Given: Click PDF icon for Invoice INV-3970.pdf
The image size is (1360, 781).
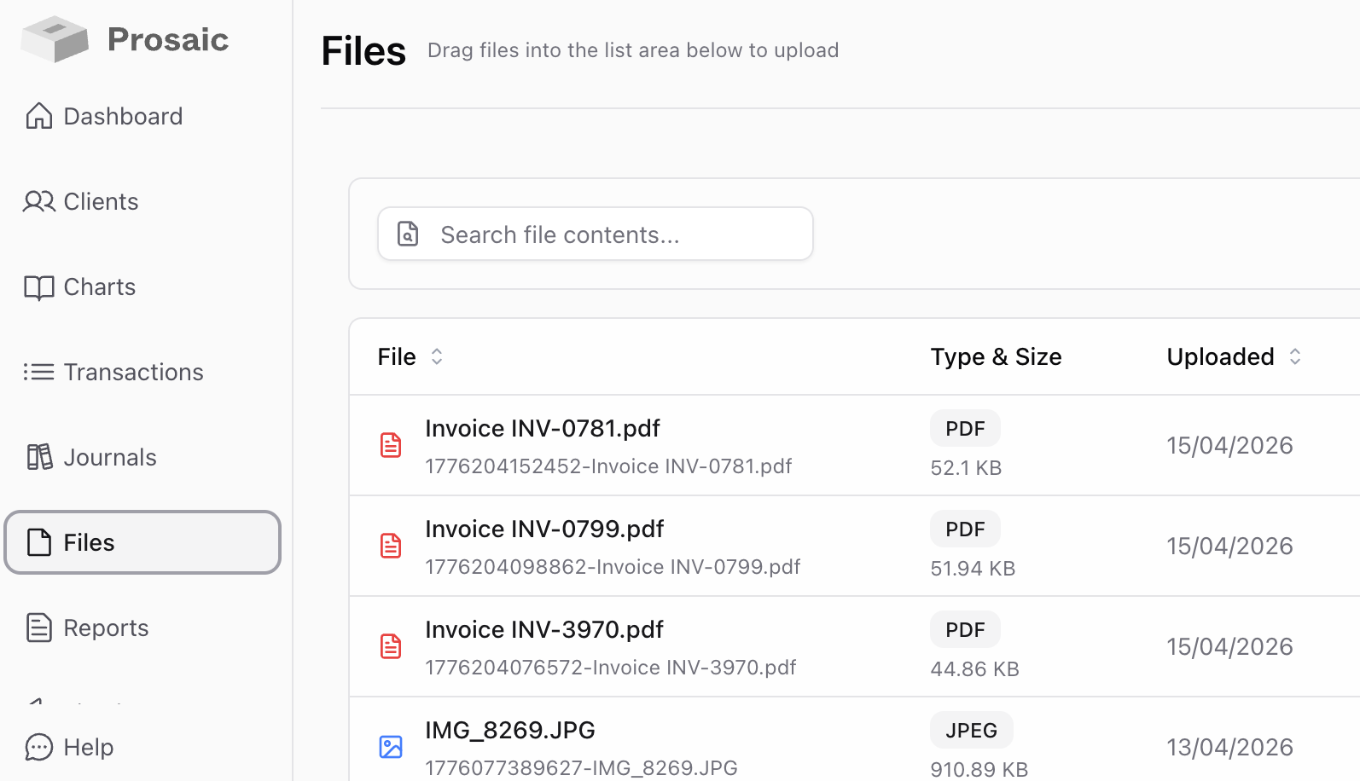Looking at the screenshot, I should coord(391,646).
